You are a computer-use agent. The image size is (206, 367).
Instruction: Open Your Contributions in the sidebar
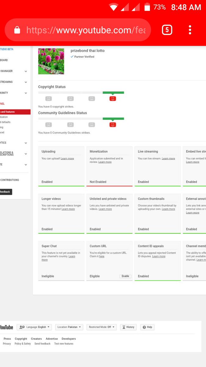click(x=9, y=180)
